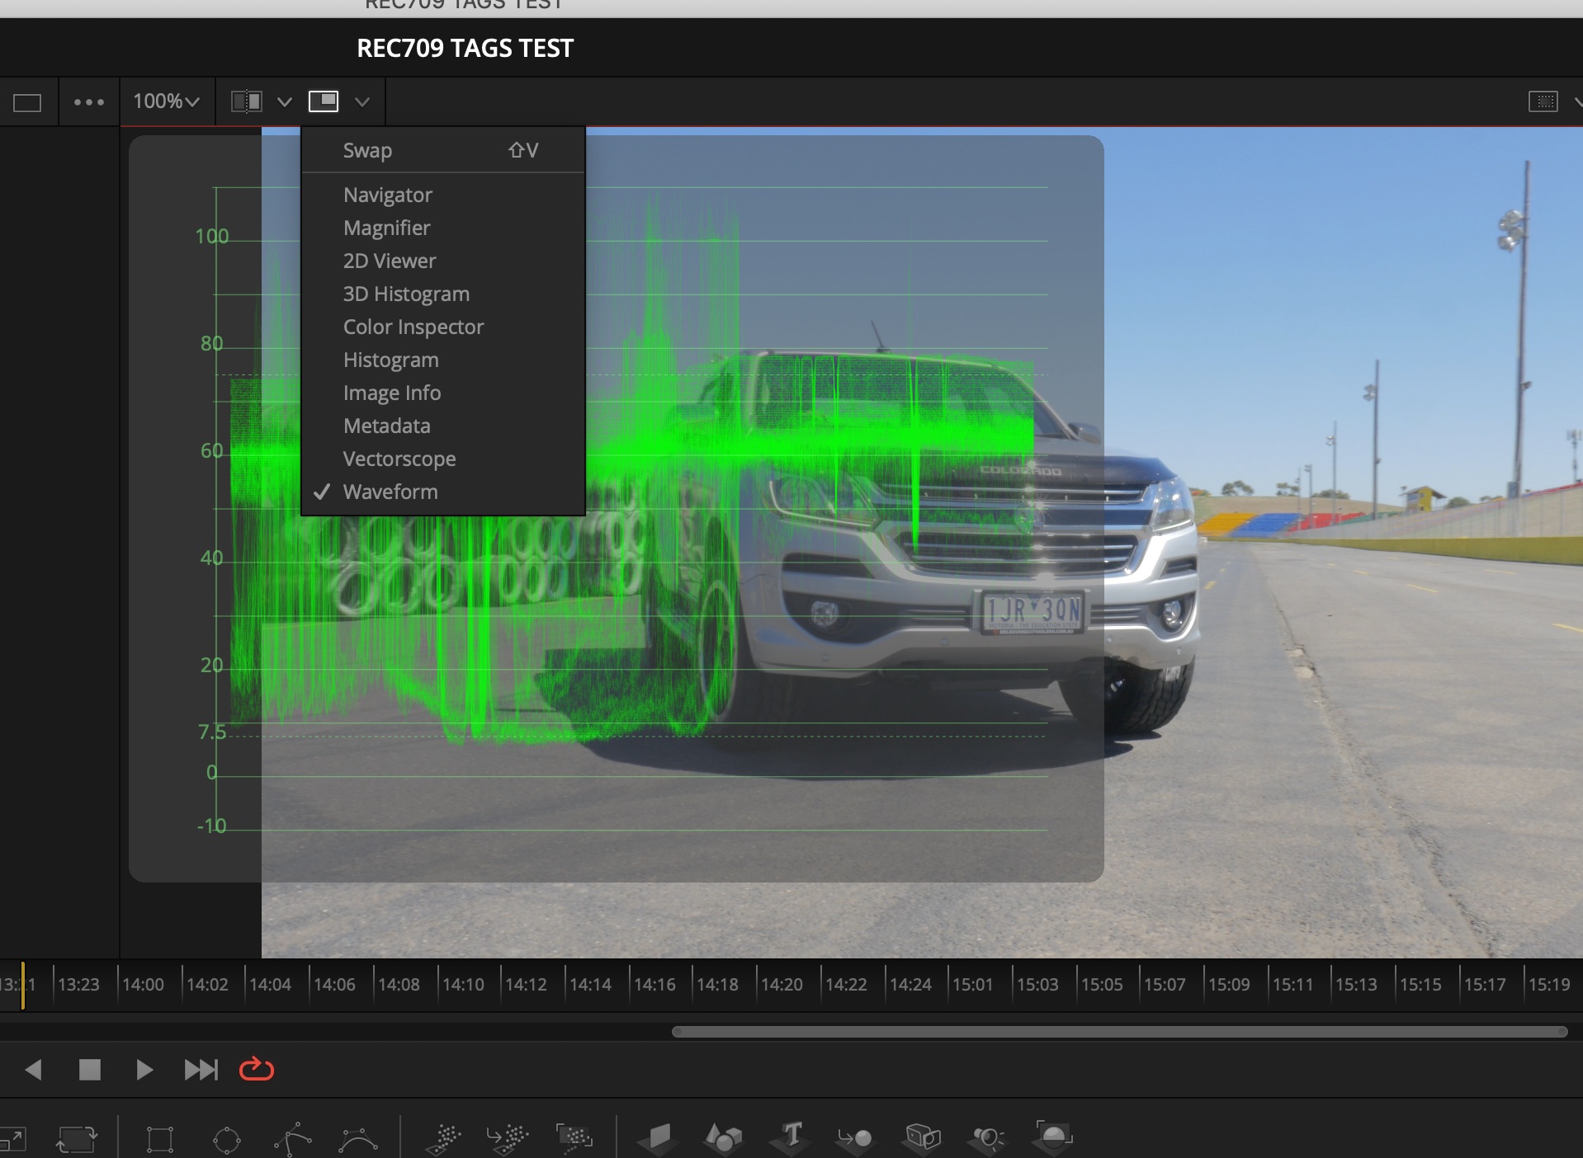Select the Rectangle mask tool
The height and width of the screenshot is (1158, 1583).
159,1139
